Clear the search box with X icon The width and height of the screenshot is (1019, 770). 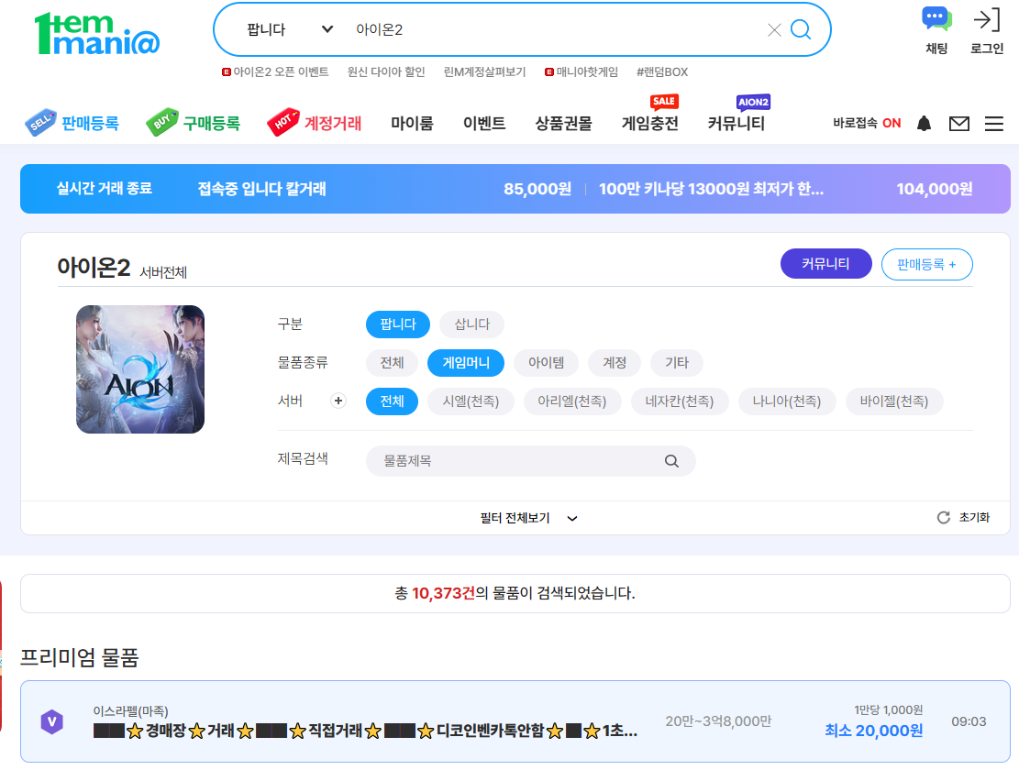pyautogui.click(x=773, y=30)
